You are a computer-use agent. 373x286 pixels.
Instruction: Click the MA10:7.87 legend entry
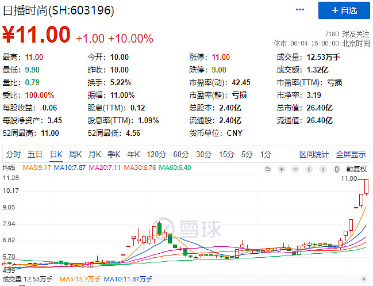(70, 167)
